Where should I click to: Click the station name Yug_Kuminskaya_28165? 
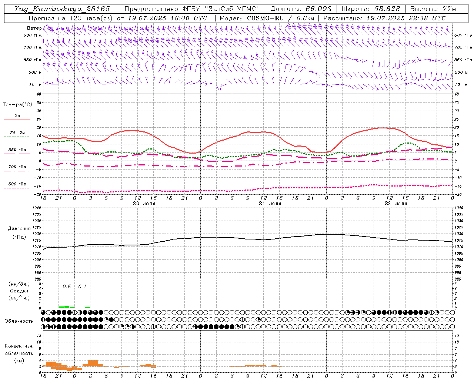(x=62, y=9)
